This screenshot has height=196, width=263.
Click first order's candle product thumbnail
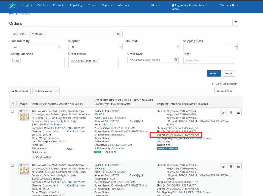(x=24, y=115)
